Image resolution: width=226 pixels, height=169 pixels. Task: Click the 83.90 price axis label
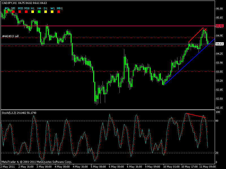point(220,63)
